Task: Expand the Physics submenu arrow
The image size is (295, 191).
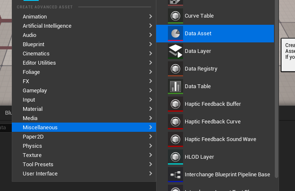Action: tap(151, 146)
